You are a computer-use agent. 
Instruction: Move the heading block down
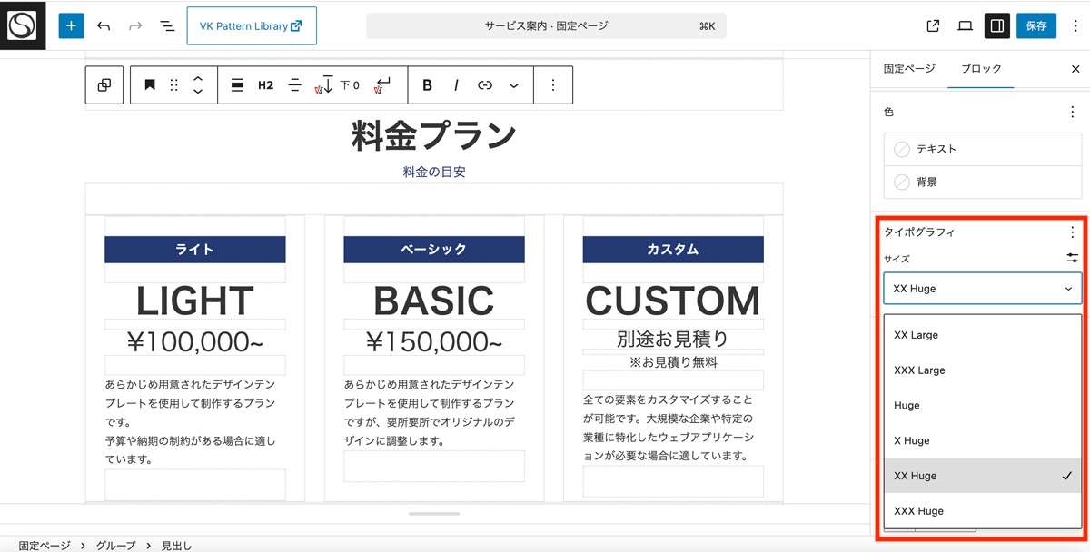[x=198, y=92]
